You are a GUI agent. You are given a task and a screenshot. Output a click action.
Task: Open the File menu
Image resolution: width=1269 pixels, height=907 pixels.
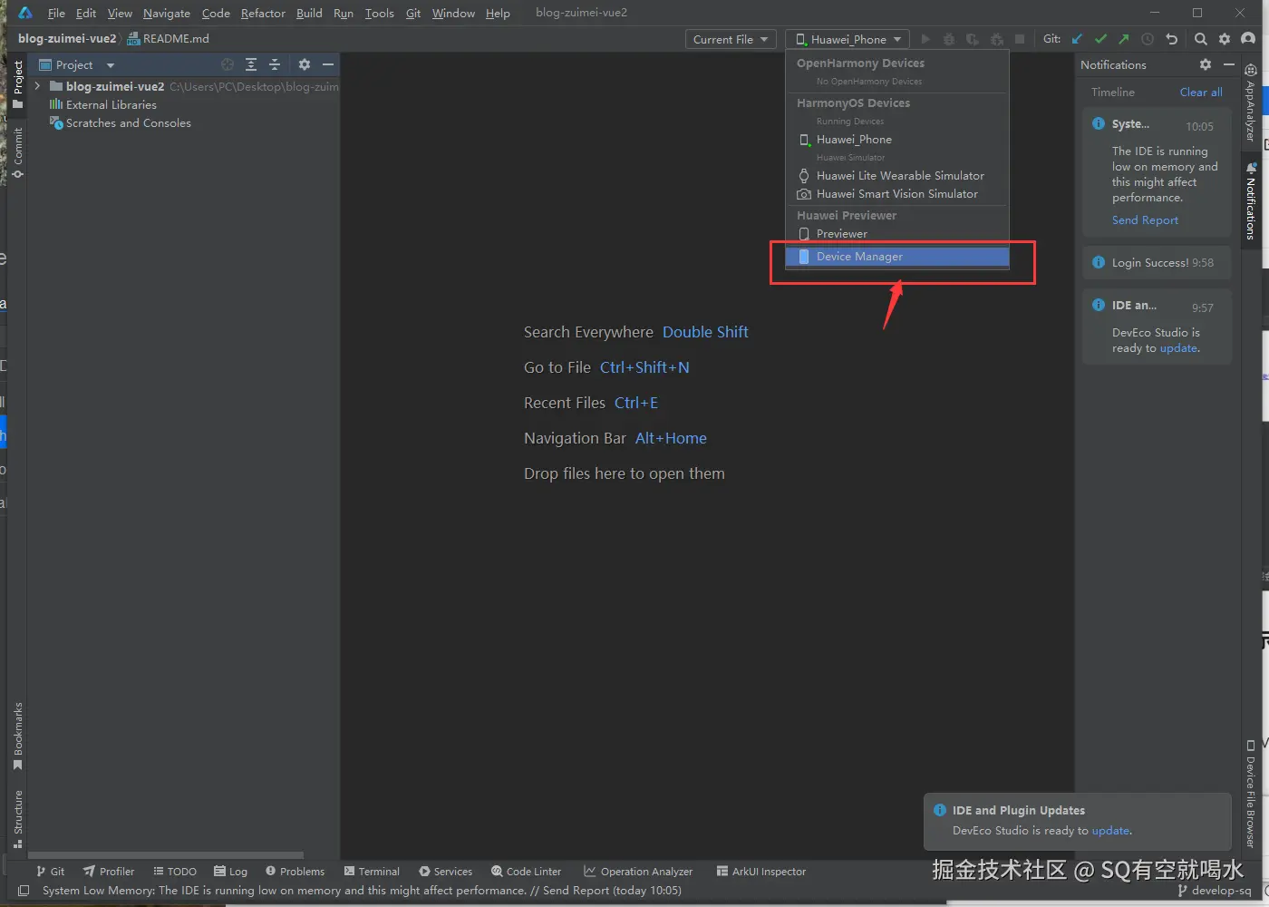(56, 13)
